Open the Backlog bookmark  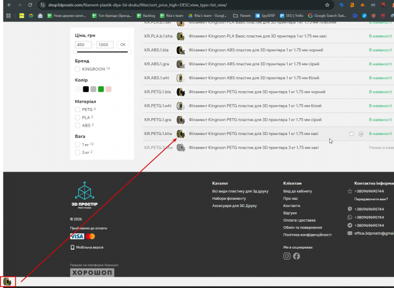coord(146,16)
